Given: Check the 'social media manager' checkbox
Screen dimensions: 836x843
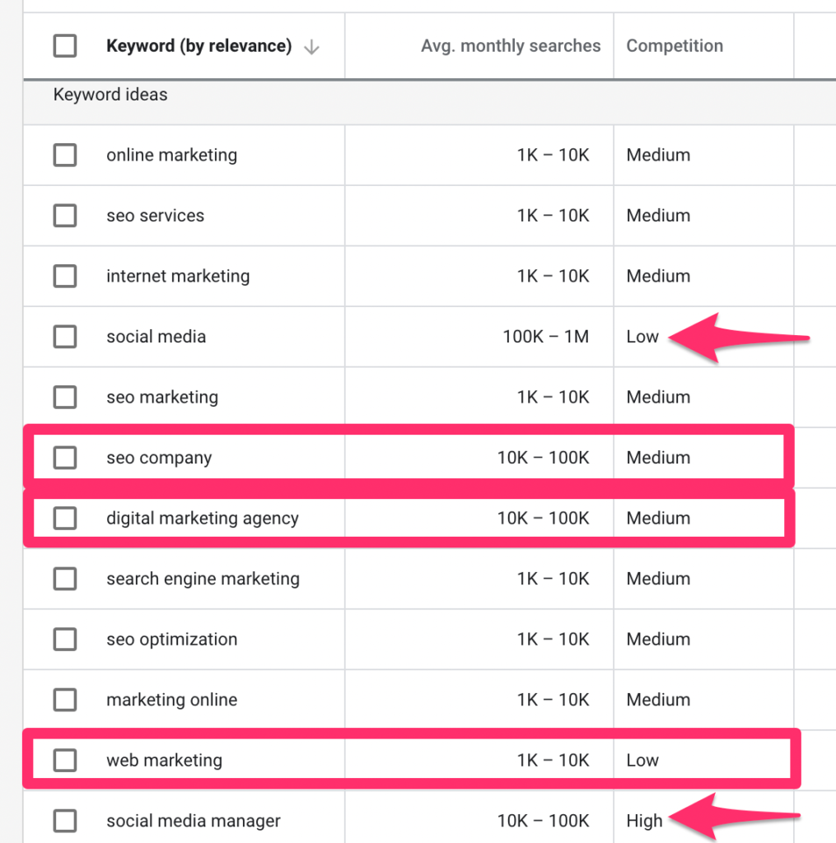Looking at the screenshot, I should (65, 821).
